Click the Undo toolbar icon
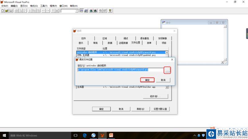 click(43, 11)
